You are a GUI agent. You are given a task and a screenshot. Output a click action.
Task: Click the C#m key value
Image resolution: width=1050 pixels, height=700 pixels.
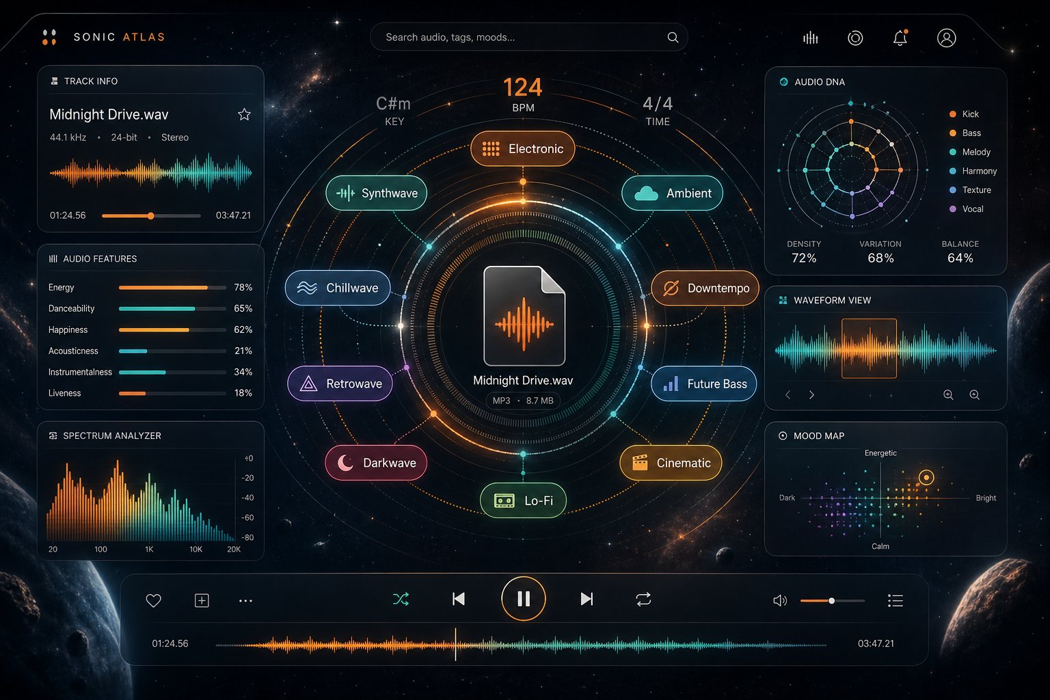pyautogui.click(x=394, y=103)
